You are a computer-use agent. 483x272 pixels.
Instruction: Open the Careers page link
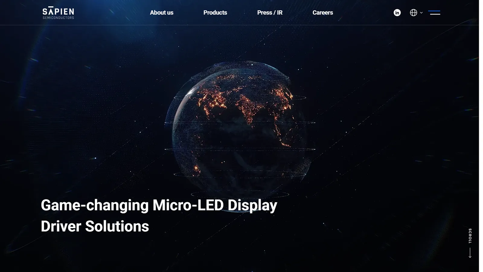(322, 13)
